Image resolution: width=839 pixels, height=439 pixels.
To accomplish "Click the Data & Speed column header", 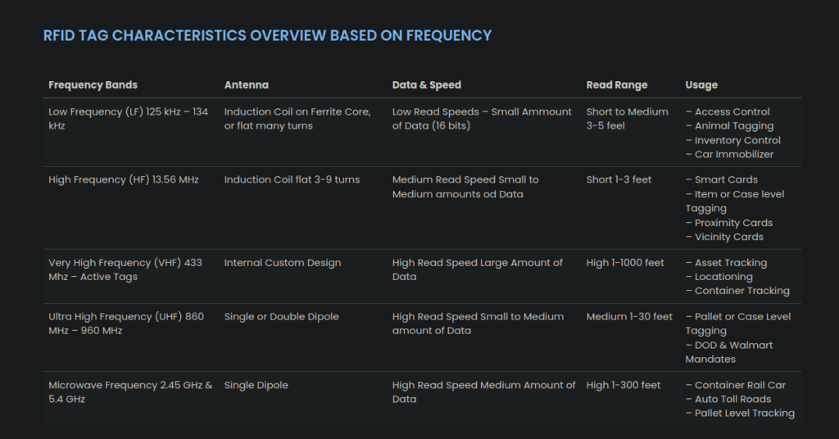I will click(x=426, y=84).
